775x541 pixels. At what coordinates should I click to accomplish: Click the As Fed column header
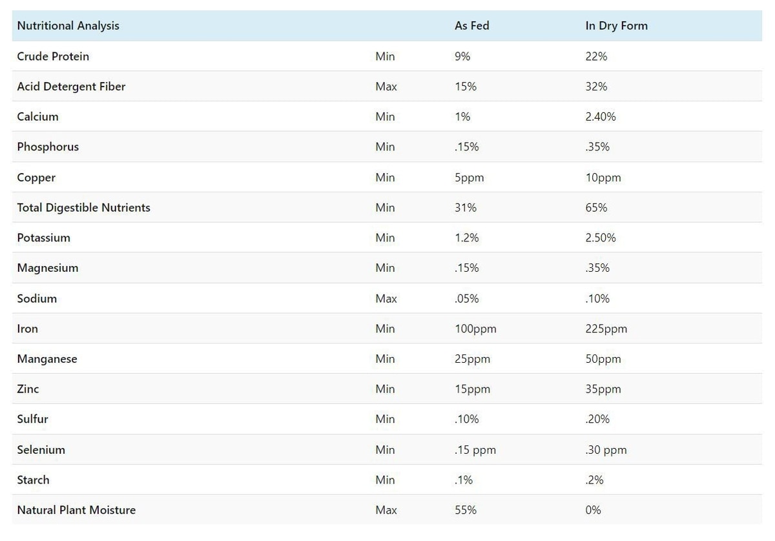coord(471,26)
